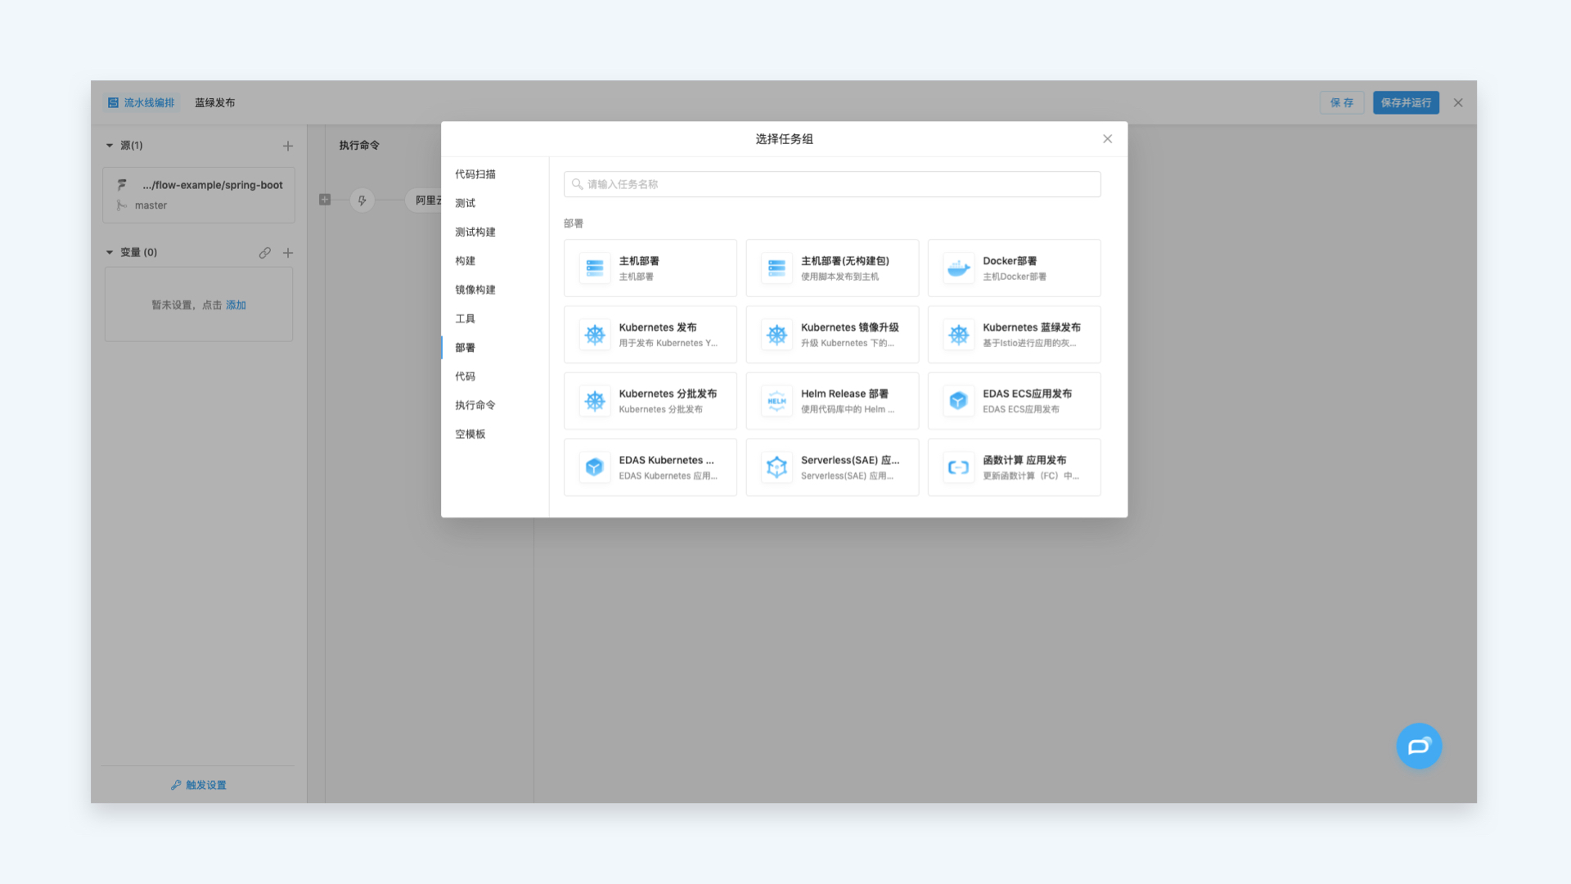The image size is (1571, 884).
Task: Click the 函数计算 应用发布 bracket icon
Action: tap(958, 467)
